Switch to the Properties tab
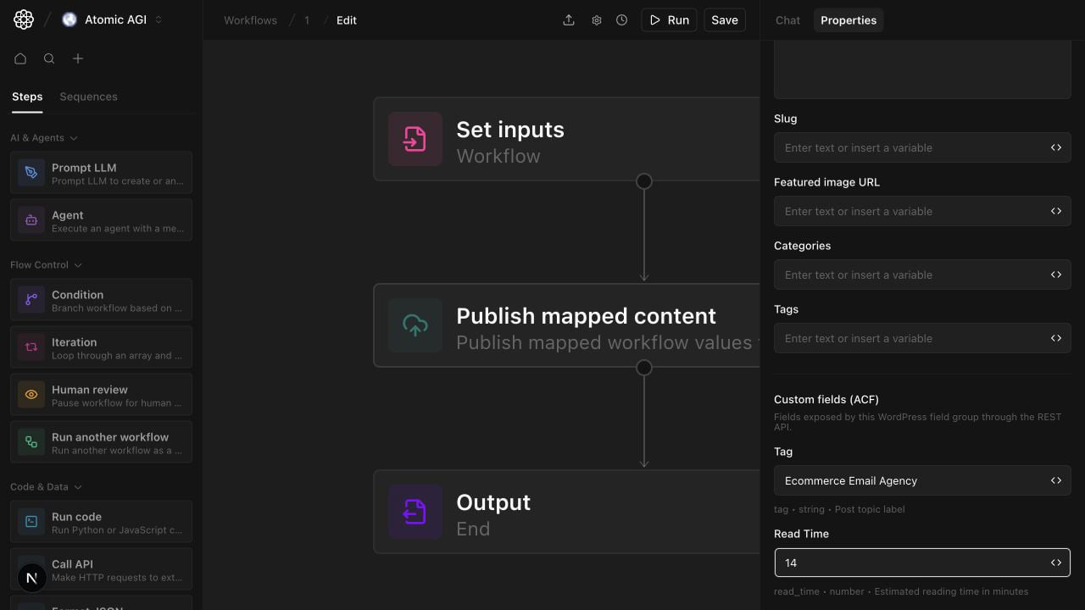 pyautogui.click(x=849, y=20)
